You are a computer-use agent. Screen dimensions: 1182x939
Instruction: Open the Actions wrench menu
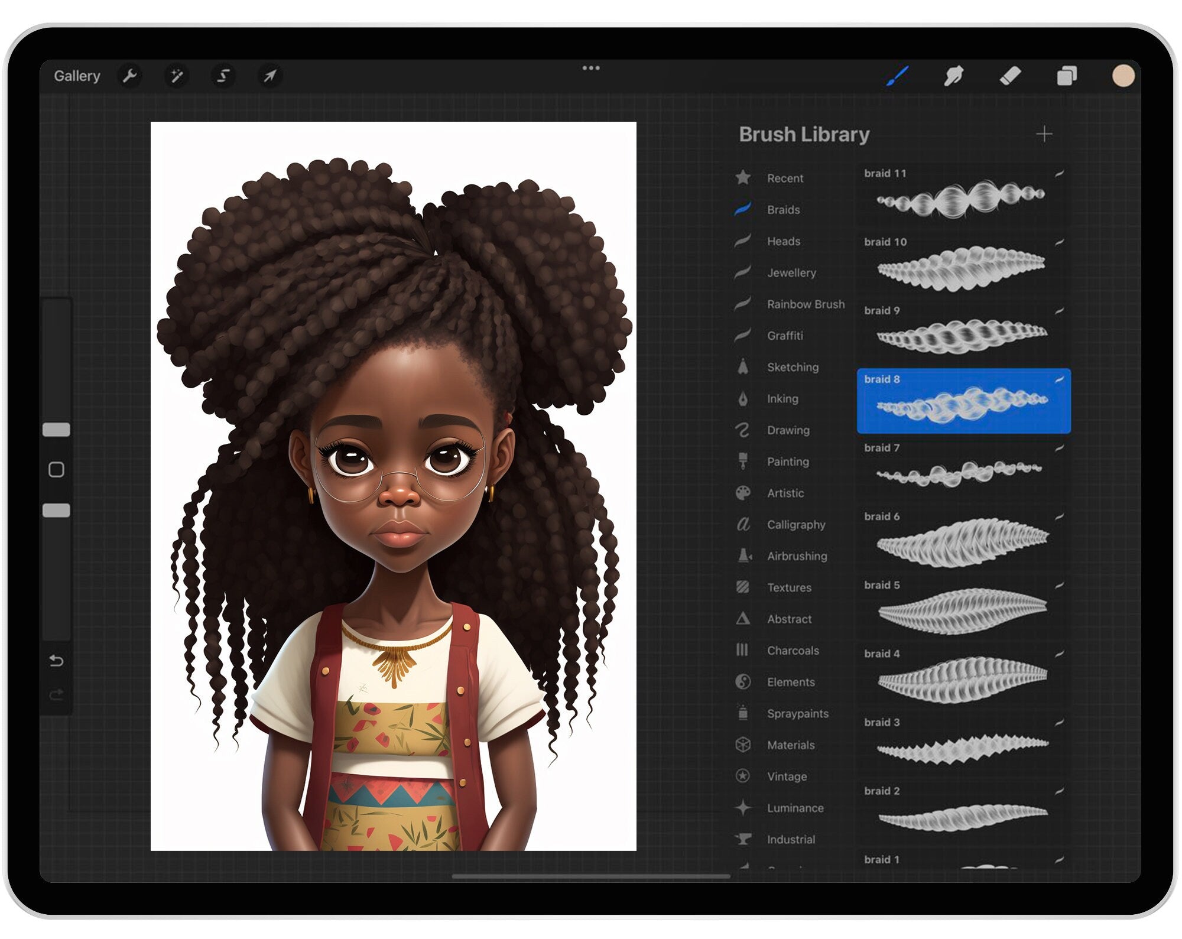[129, 76]
